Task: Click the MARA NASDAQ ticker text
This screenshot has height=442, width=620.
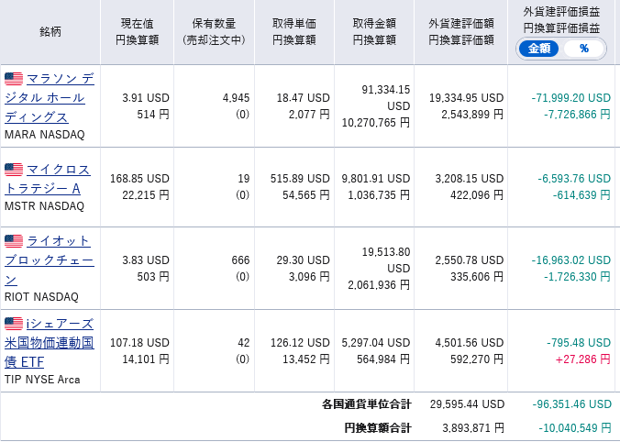Action: 45,135
